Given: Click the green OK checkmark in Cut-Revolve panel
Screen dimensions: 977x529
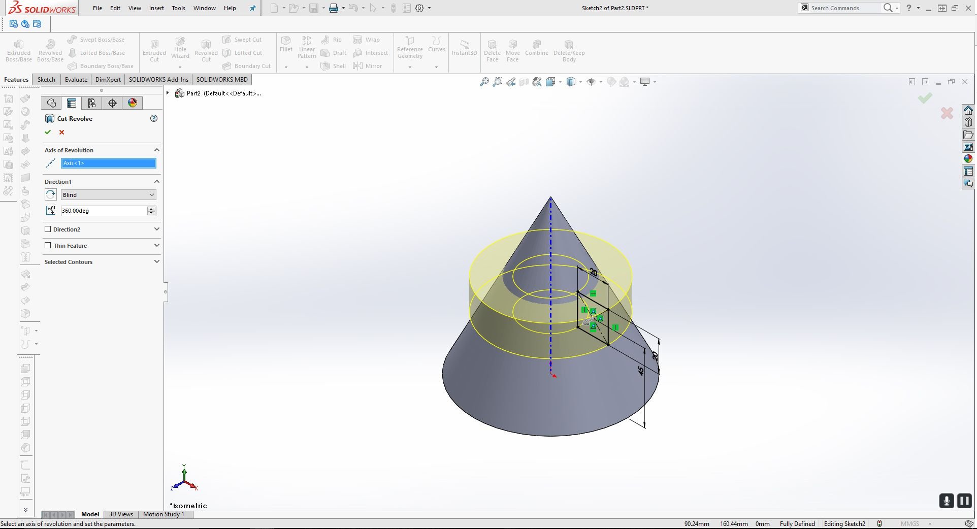Looking at the screenshot, I should click(x=48, y=133).
